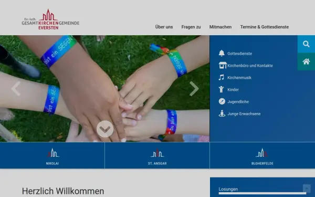Show the previous slide with left arrow
315x197 pixels.
(16, 89)
